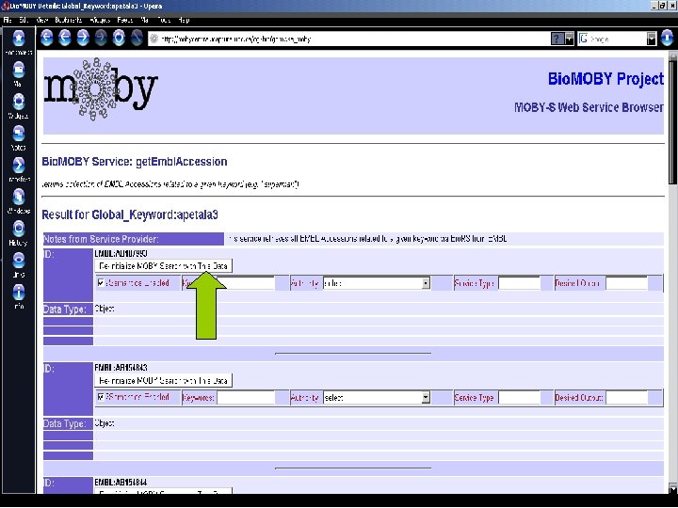This screenshot has width=678, height=508.
Task: Click the ID text EMBL:AB154844
Action: (x=121, y=482)
